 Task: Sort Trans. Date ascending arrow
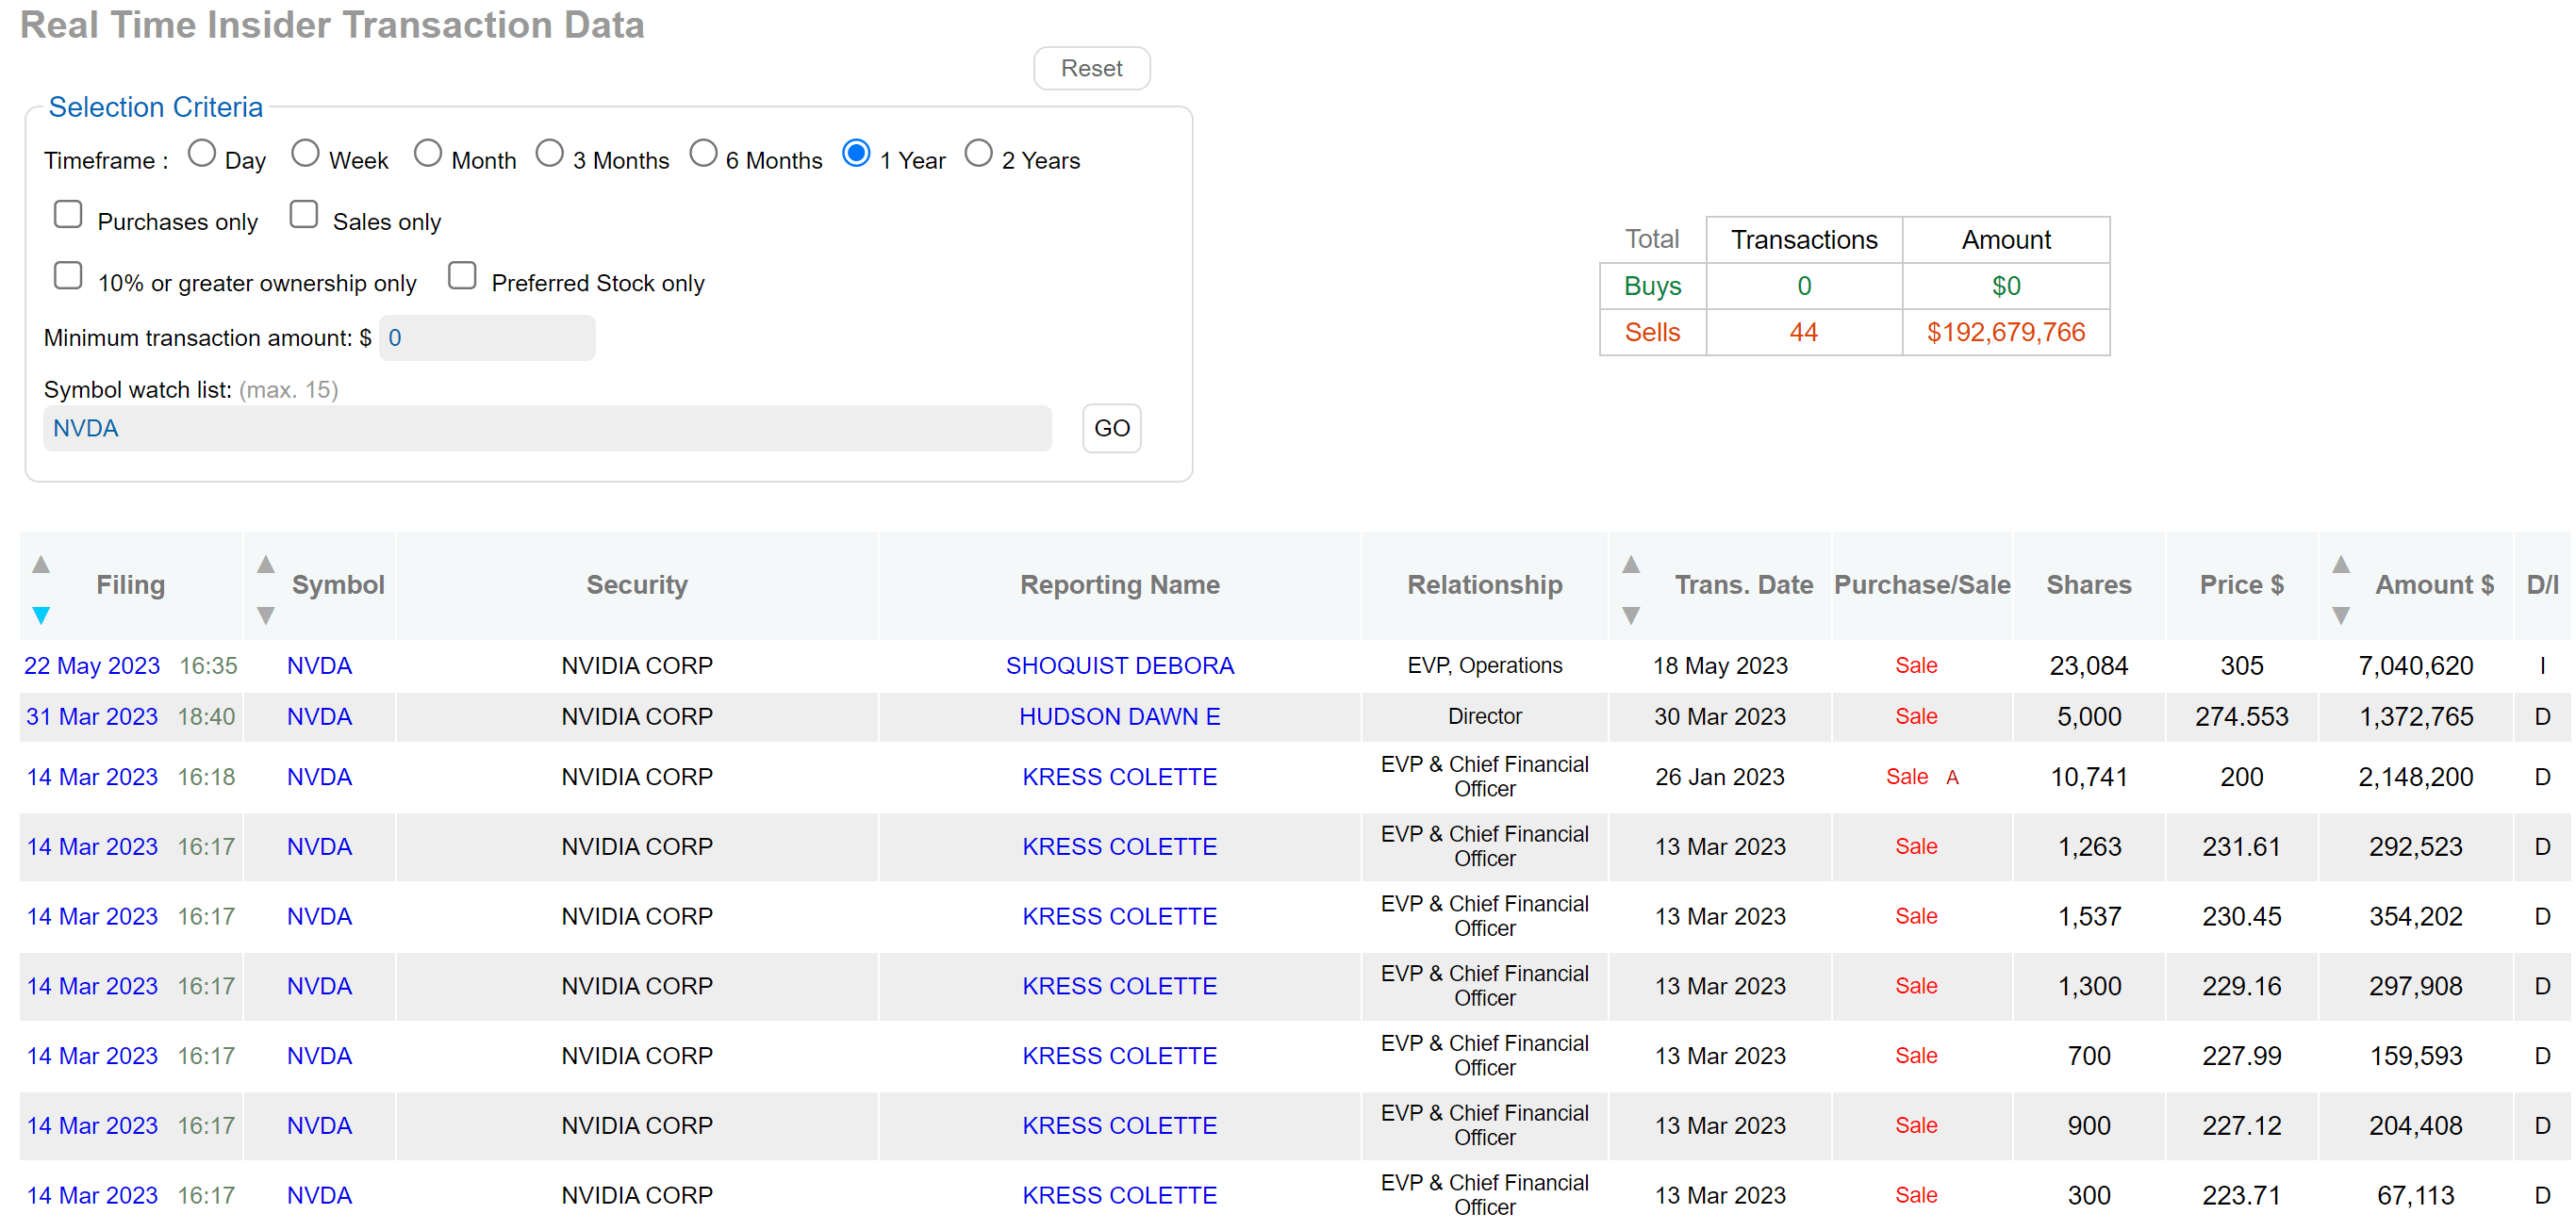point(1631,564)
